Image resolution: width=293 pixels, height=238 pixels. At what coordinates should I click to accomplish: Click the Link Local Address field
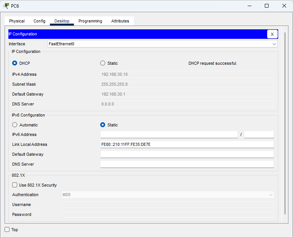[x=187, y=144]
